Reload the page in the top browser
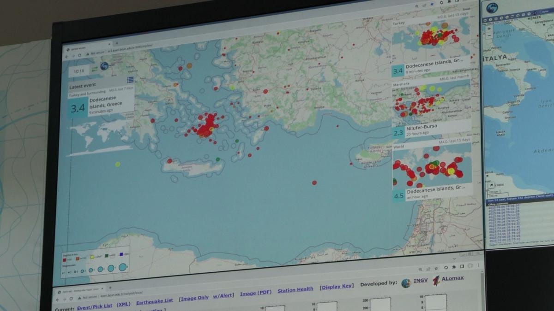Screen dimensions: 554x311 (79, 55)
